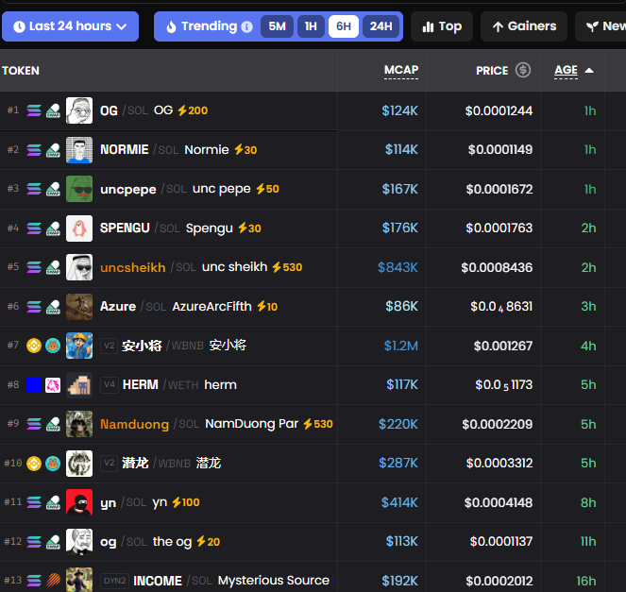Click the PancakeSwap icon in row #7
The width and height of the screenshot is (626, 592).
coord(53,346)
